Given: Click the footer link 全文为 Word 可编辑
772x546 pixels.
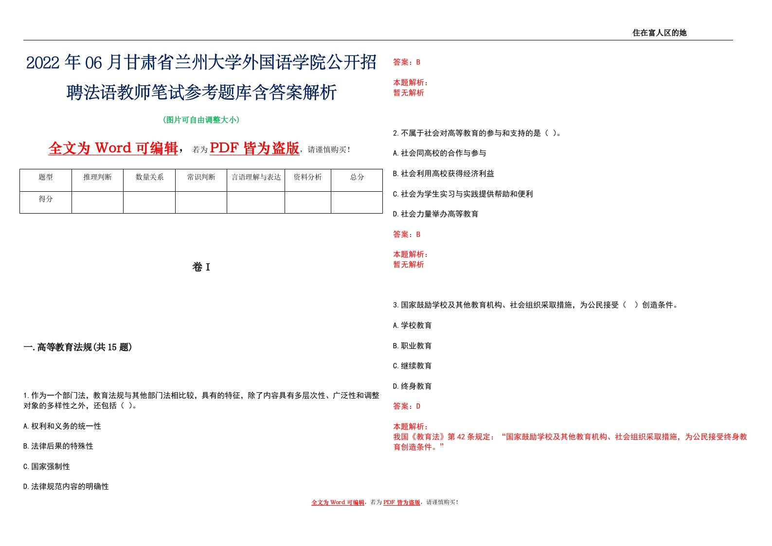Looking at the screenshot, I should point(338,502).
